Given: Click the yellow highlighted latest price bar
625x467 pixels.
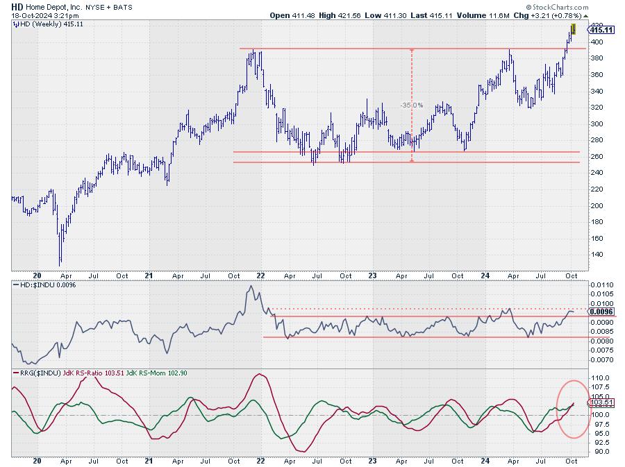Looking at the screenshot, I should 574,28.
